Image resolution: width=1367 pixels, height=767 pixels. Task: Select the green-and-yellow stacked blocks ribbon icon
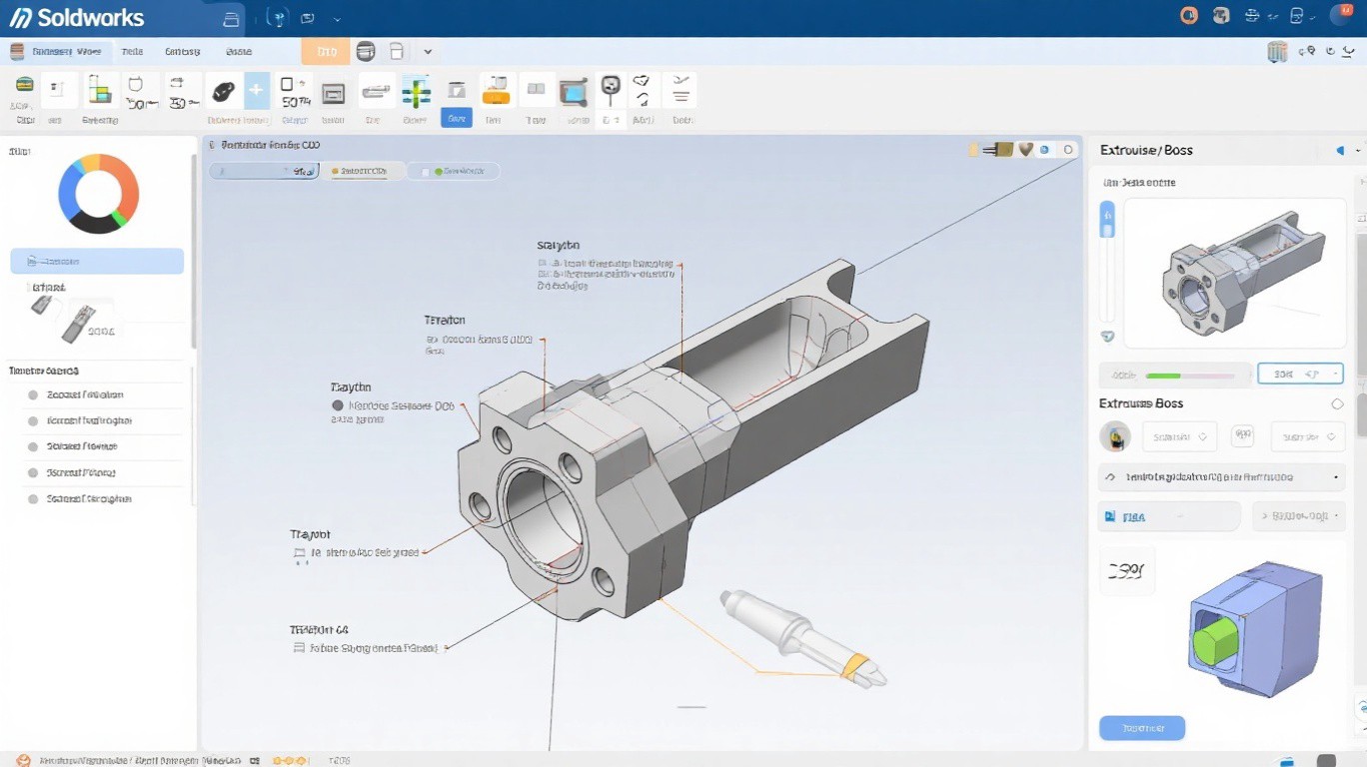point(99,92)
